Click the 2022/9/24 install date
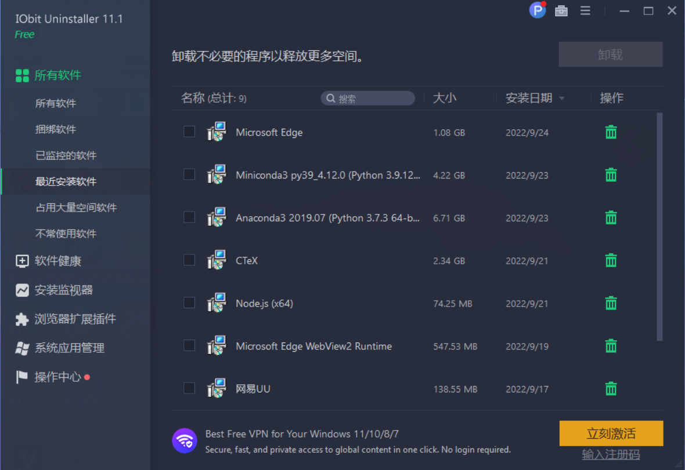Screen dimensions: 685x470 point(527,133)
